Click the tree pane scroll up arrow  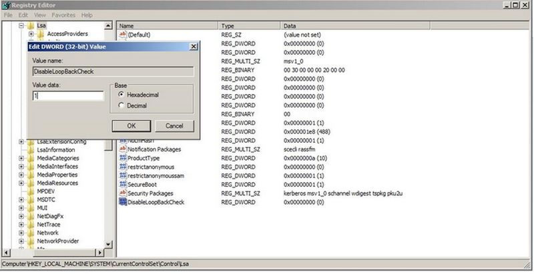pos(108,26)
